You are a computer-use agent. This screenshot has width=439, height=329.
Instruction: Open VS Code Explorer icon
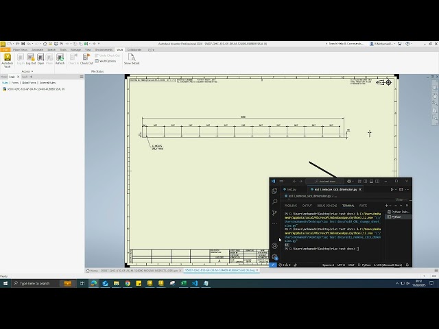(x=274, y=191)
